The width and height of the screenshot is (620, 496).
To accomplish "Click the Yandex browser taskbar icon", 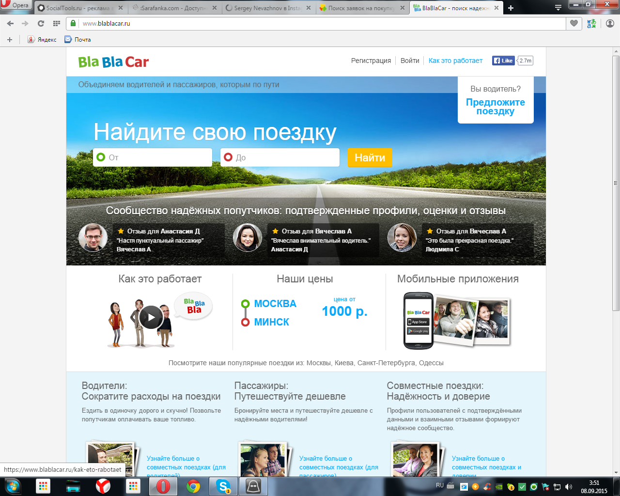I will click(103, 486).
